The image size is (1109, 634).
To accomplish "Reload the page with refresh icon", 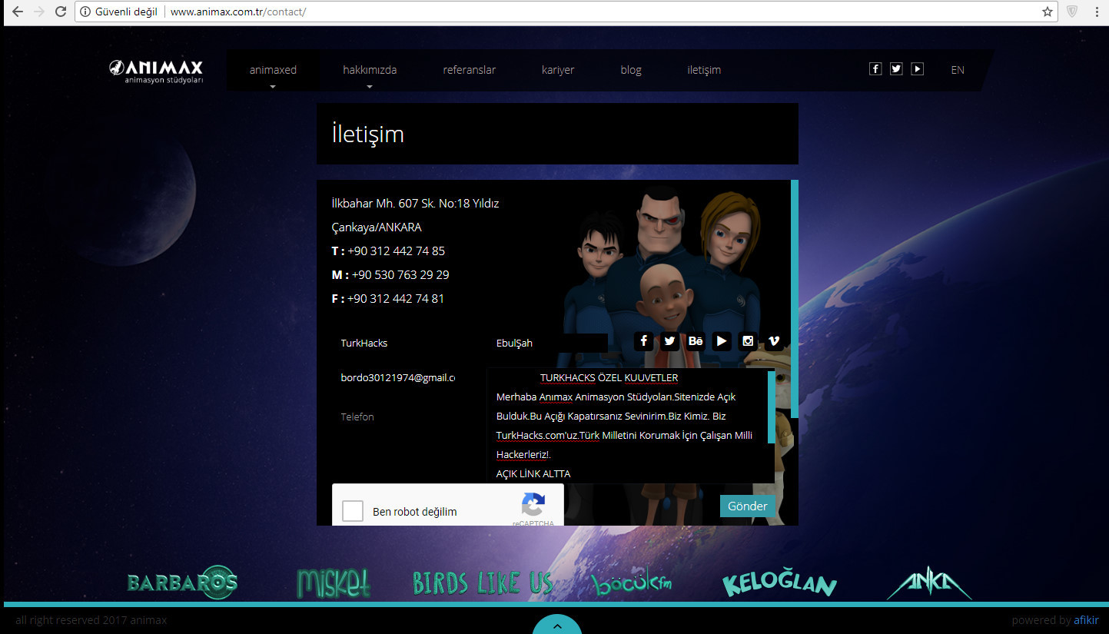I will coord(61,12).
